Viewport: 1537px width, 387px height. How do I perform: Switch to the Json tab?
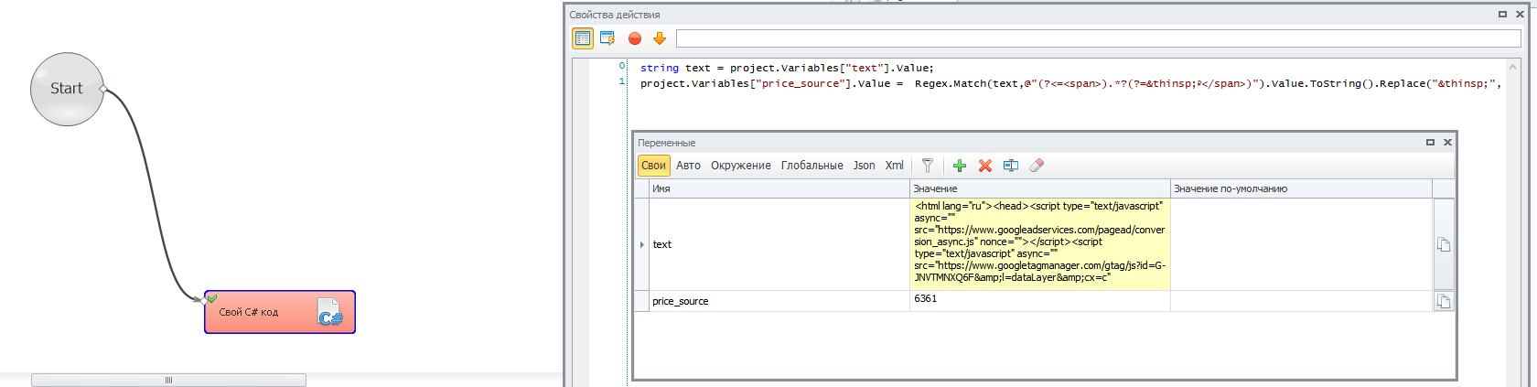click(x=864, y=166)
